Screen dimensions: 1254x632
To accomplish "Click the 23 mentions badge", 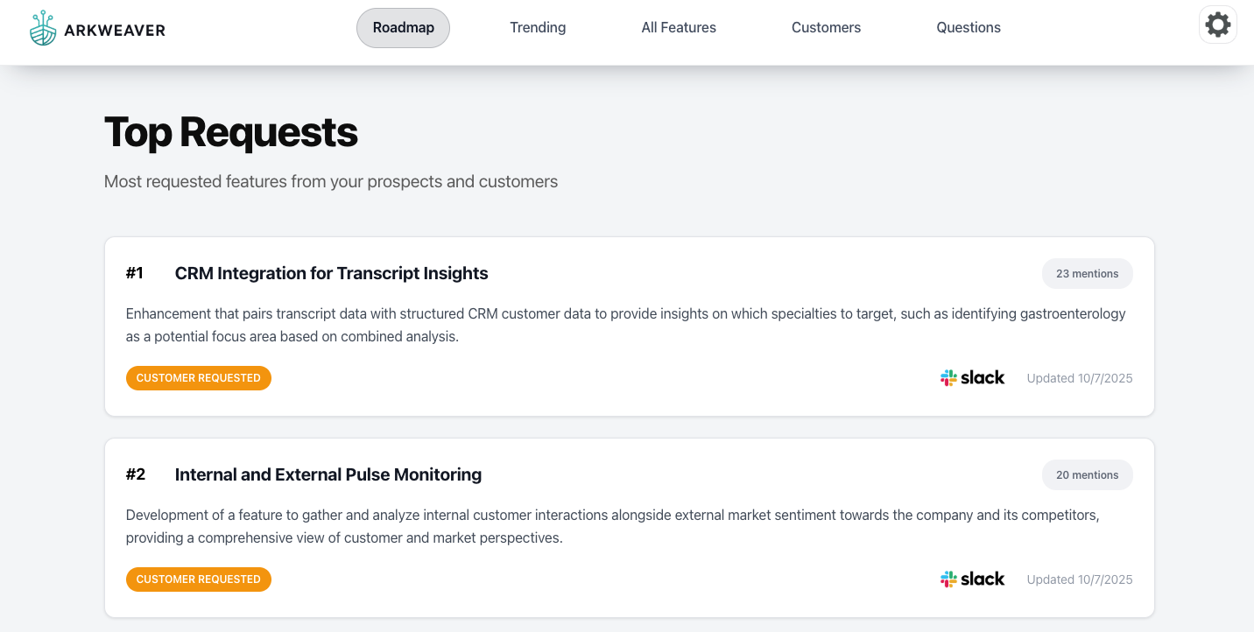I will pos(1087,274).
